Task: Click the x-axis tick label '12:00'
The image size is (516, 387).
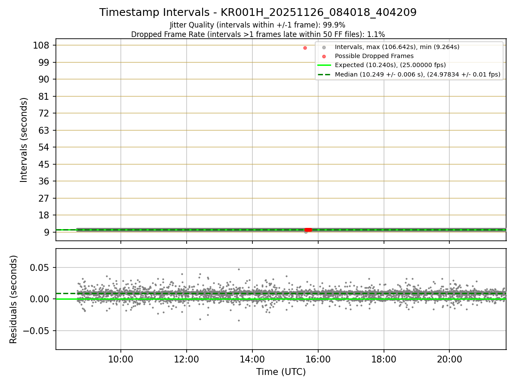Action: pyautogui.click(x=186, y=359)
